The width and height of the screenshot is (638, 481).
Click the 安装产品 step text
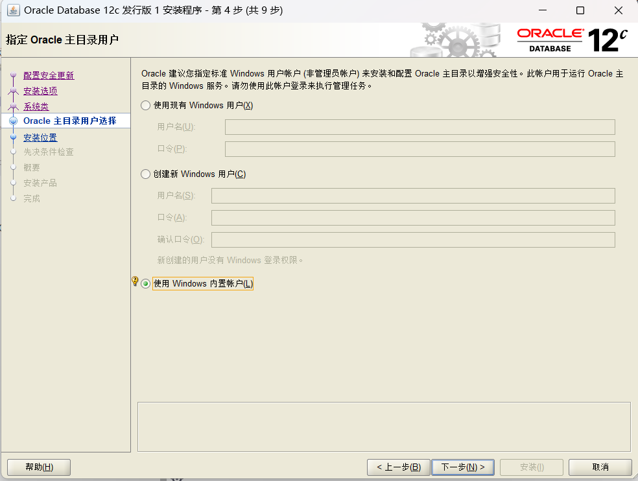(40, 183)
